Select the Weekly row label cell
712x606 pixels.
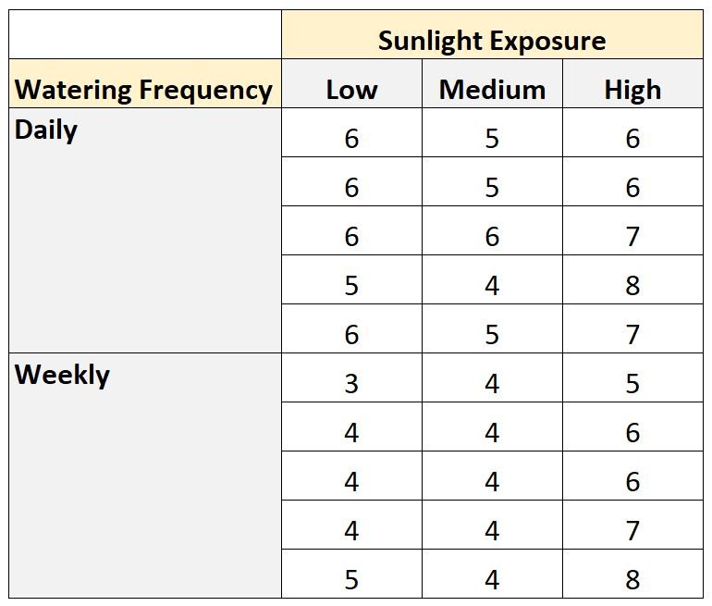pyautogui.click(x=145, y=476)
